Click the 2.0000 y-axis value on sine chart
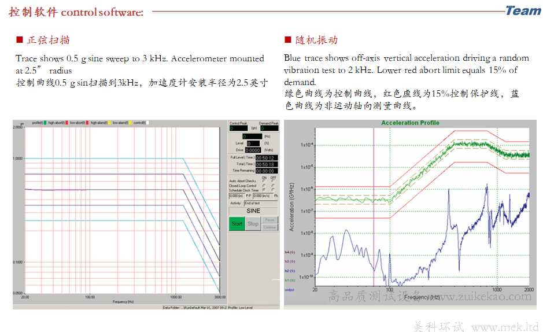This screenshot has height=332, width=543. click(18, 127)
